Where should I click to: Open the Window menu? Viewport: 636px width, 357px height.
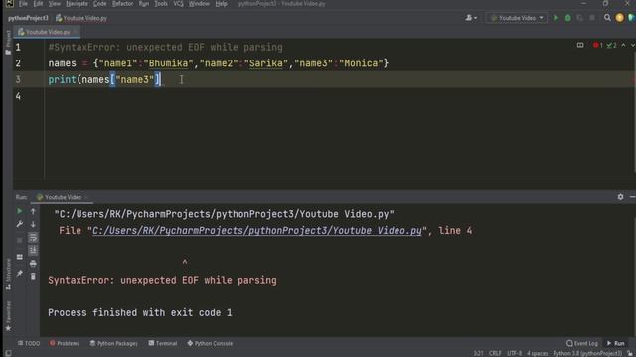[x=199, y=4]
